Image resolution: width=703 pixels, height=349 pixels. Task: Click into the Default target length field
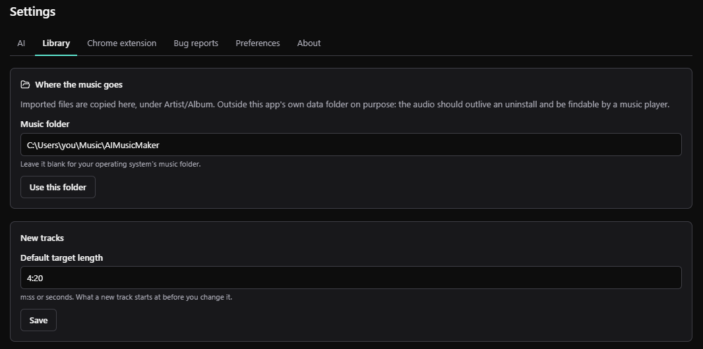point(351,278)
